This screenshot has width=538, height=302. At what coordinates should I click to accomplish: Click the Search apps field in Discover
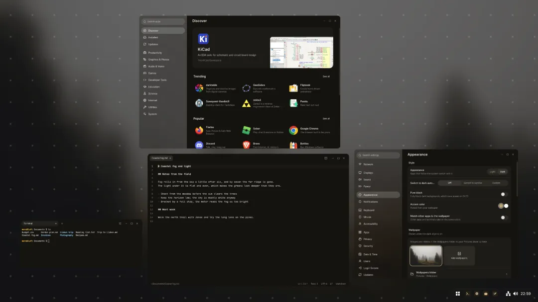pos(163,21)
